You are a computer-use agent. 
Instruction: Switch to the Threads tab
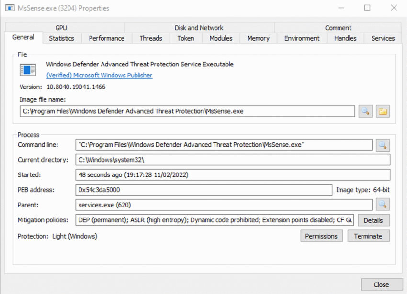point(150,38)
